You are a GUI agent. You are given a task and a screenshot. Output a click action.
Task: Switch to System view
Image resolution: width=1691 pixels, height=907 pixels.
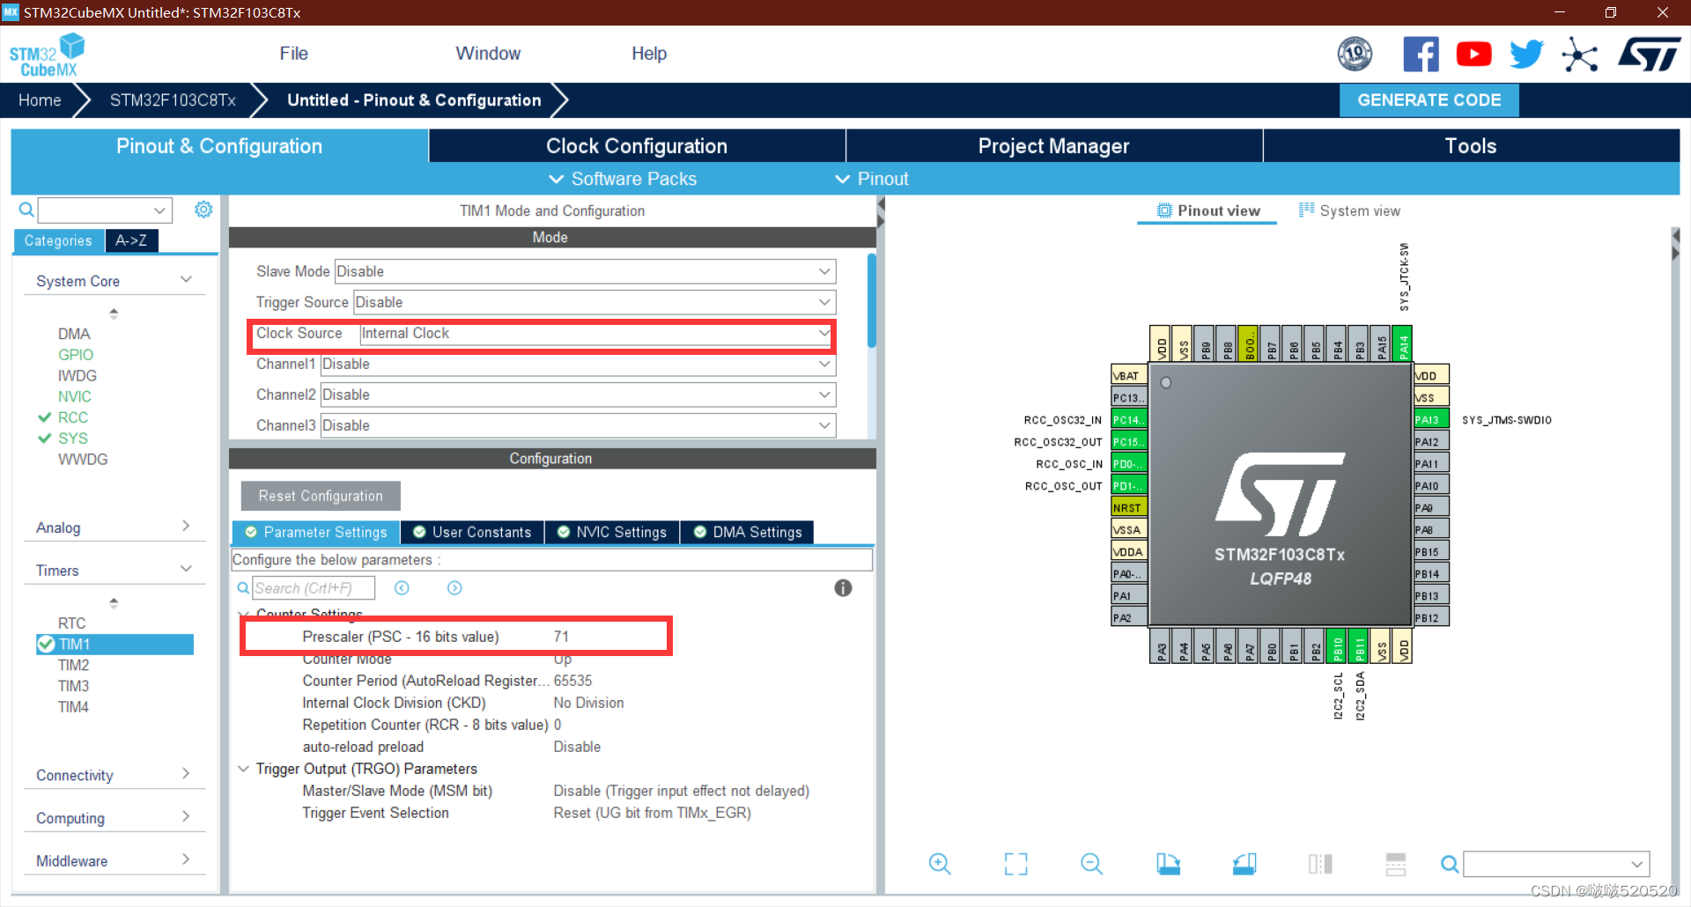[1349, 210]
